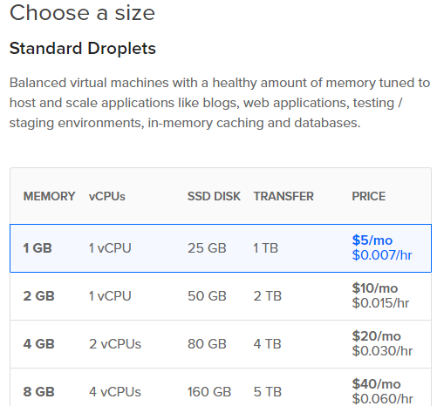Click the $40/mo price text
Image resolution: width=437 pixels, height=406 pixels.
377,384
